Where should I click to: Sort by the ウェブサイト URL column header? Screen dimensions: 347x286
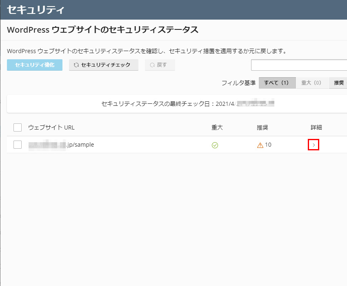click(x=51, y=127)
